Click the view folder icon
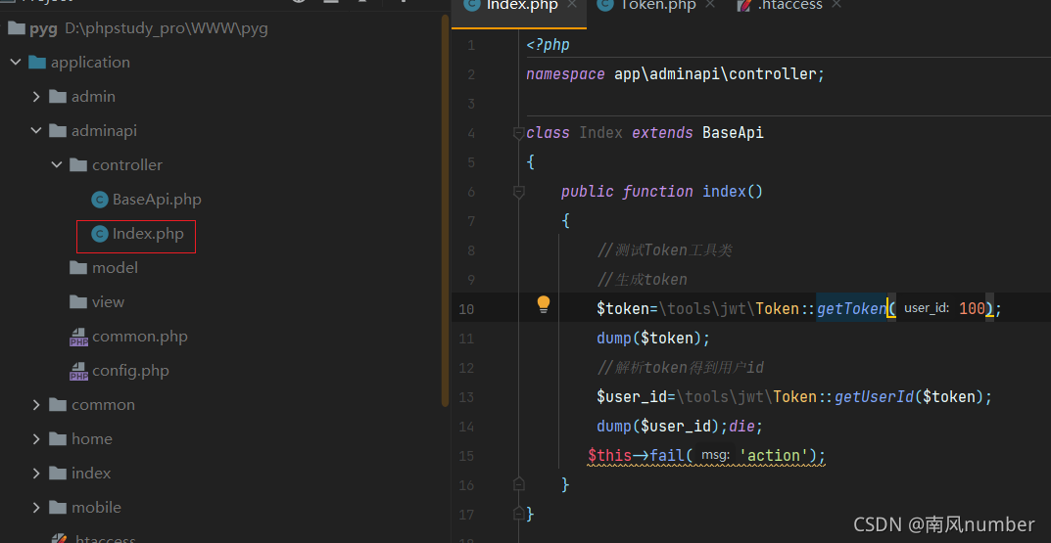Viewport: 1051px width, 543px height. tap(79, 302)
